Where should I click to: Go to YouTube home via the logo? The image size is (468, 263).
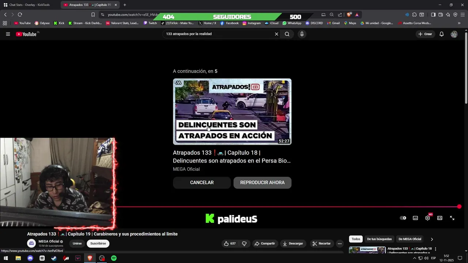[x=27, y=34]
